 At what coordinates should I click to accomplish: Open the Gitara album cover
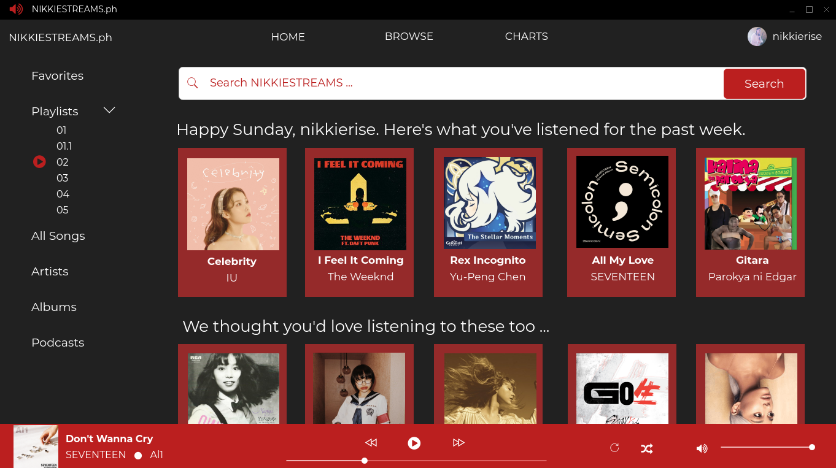(x=751, y=204)
